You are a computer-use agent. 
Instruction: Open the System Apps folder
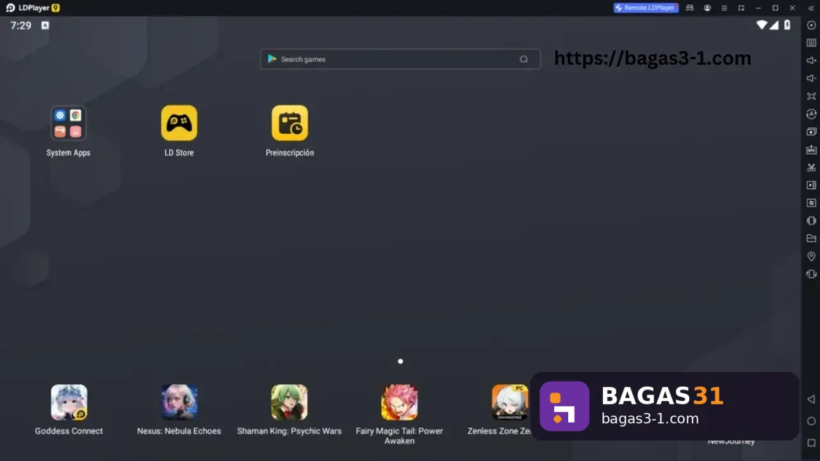tap(68, 123)
